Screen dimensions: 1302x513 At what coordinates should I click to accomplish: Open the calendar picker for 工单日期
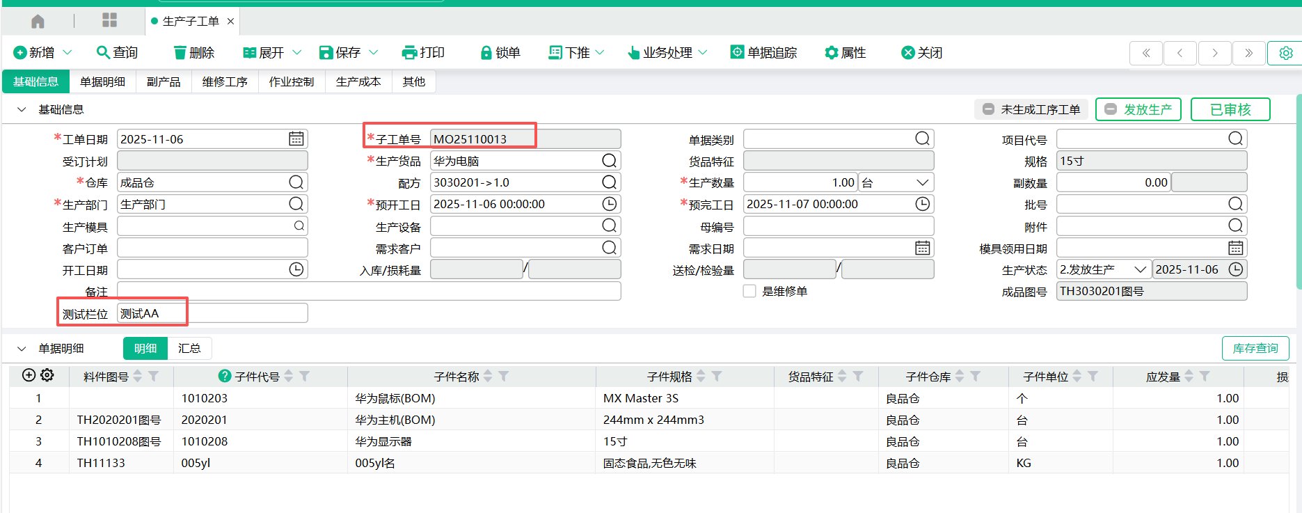pyautogui.click(x=296, y=139)
